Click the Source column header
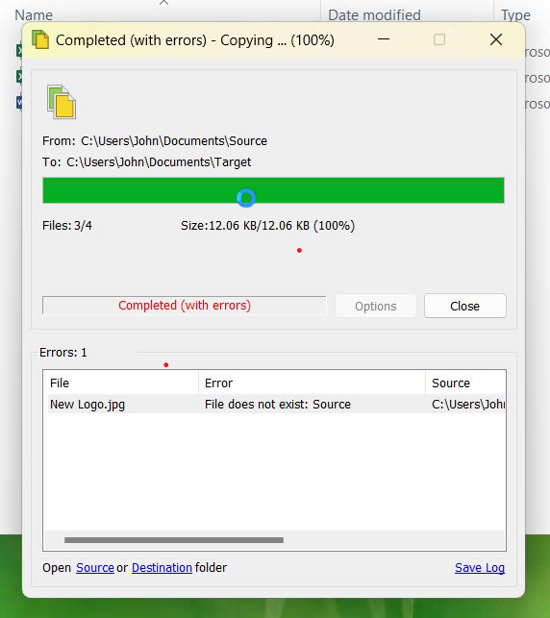This screenshot has width=550, height=618. click(465, 383)
